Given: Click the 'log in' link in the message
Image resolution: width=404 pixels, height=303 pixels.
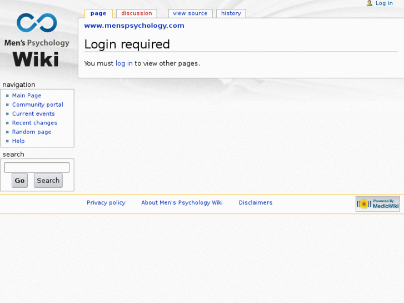Looking at the screenshot, I should tap(124, 63).
